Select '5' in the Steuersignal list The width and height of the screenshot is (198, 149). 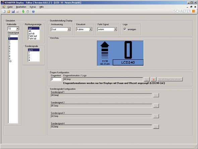pyautogui.click(x=13, y=49)
